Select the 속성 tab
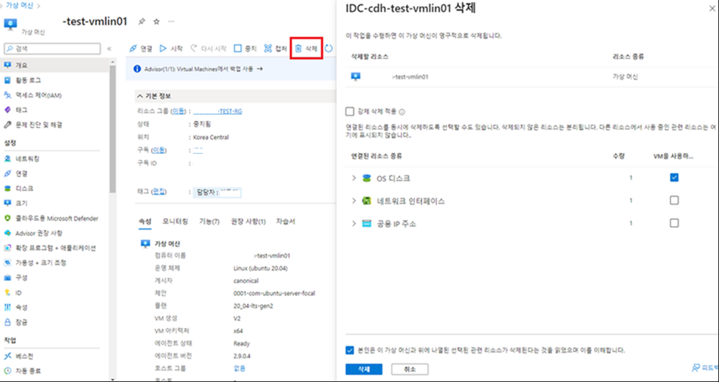Screen dimensions: 719x382 click(x=145, y=222)
